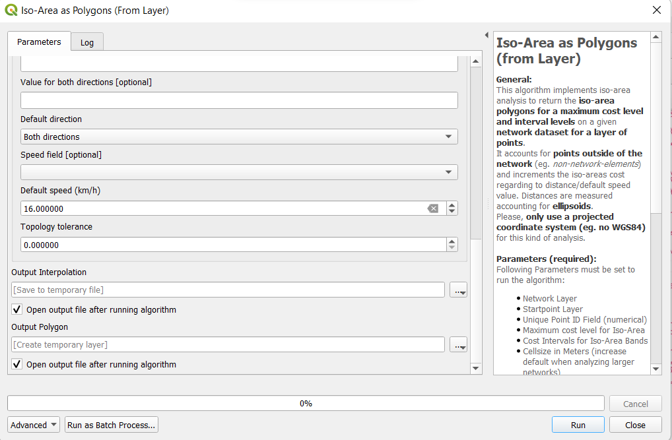Increase Default speed using the up arrow
This screenshot has width=672, height=440.
[452, 205]
